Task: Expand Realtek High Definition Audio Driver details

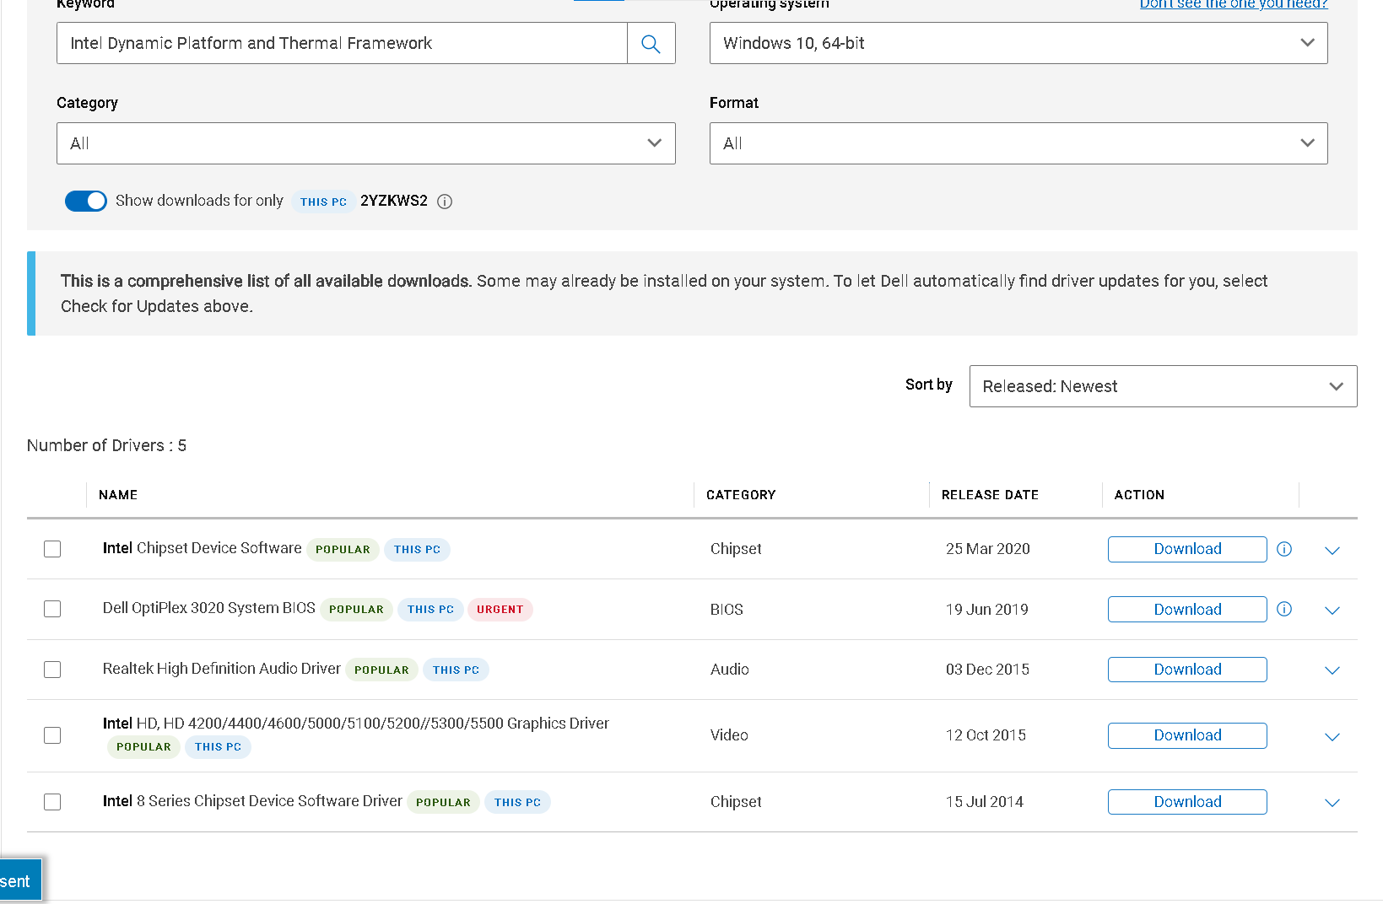Action: (x=1332, y=670)
